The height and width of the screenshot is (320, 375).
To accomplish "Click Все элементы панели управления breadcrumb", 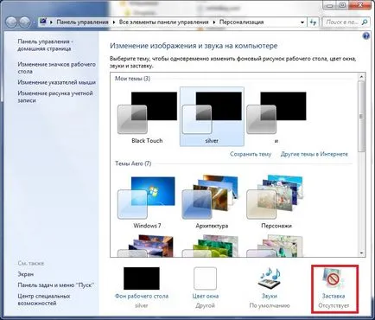I will 163,22.
